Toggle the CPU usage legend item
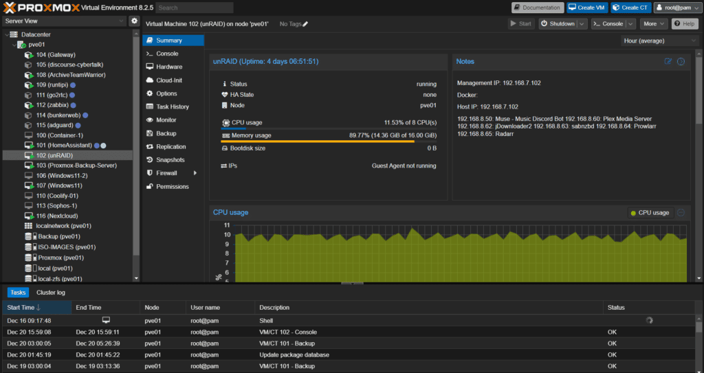 (650, 213)
